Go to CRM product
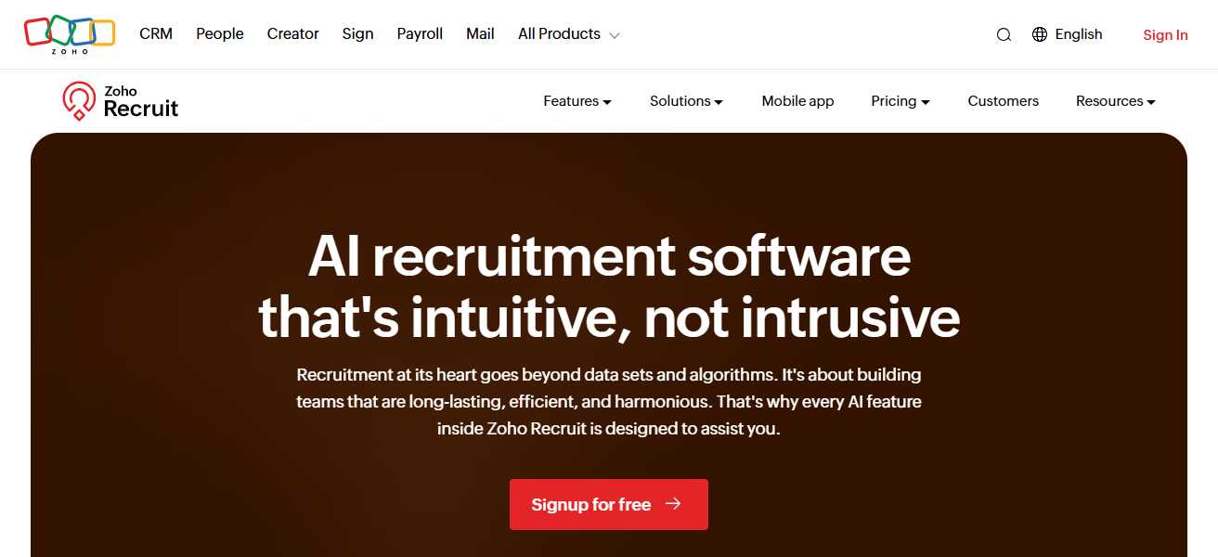 (156, 34)
